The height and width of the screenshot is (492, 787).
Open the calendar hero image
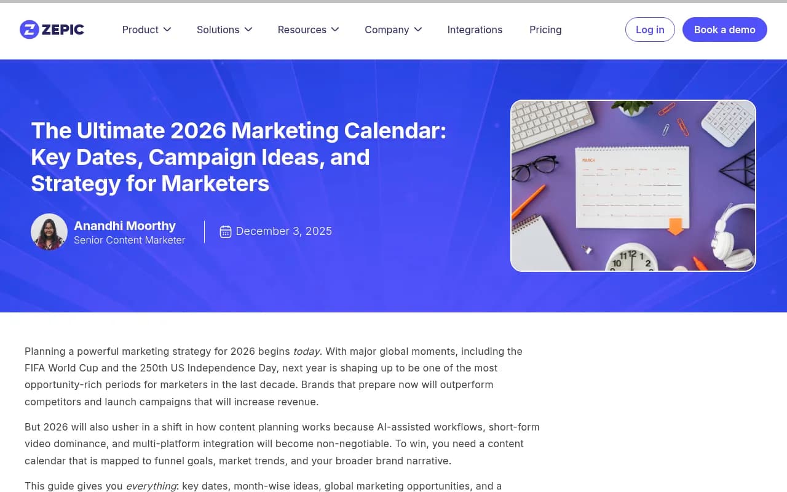point(633,185)
